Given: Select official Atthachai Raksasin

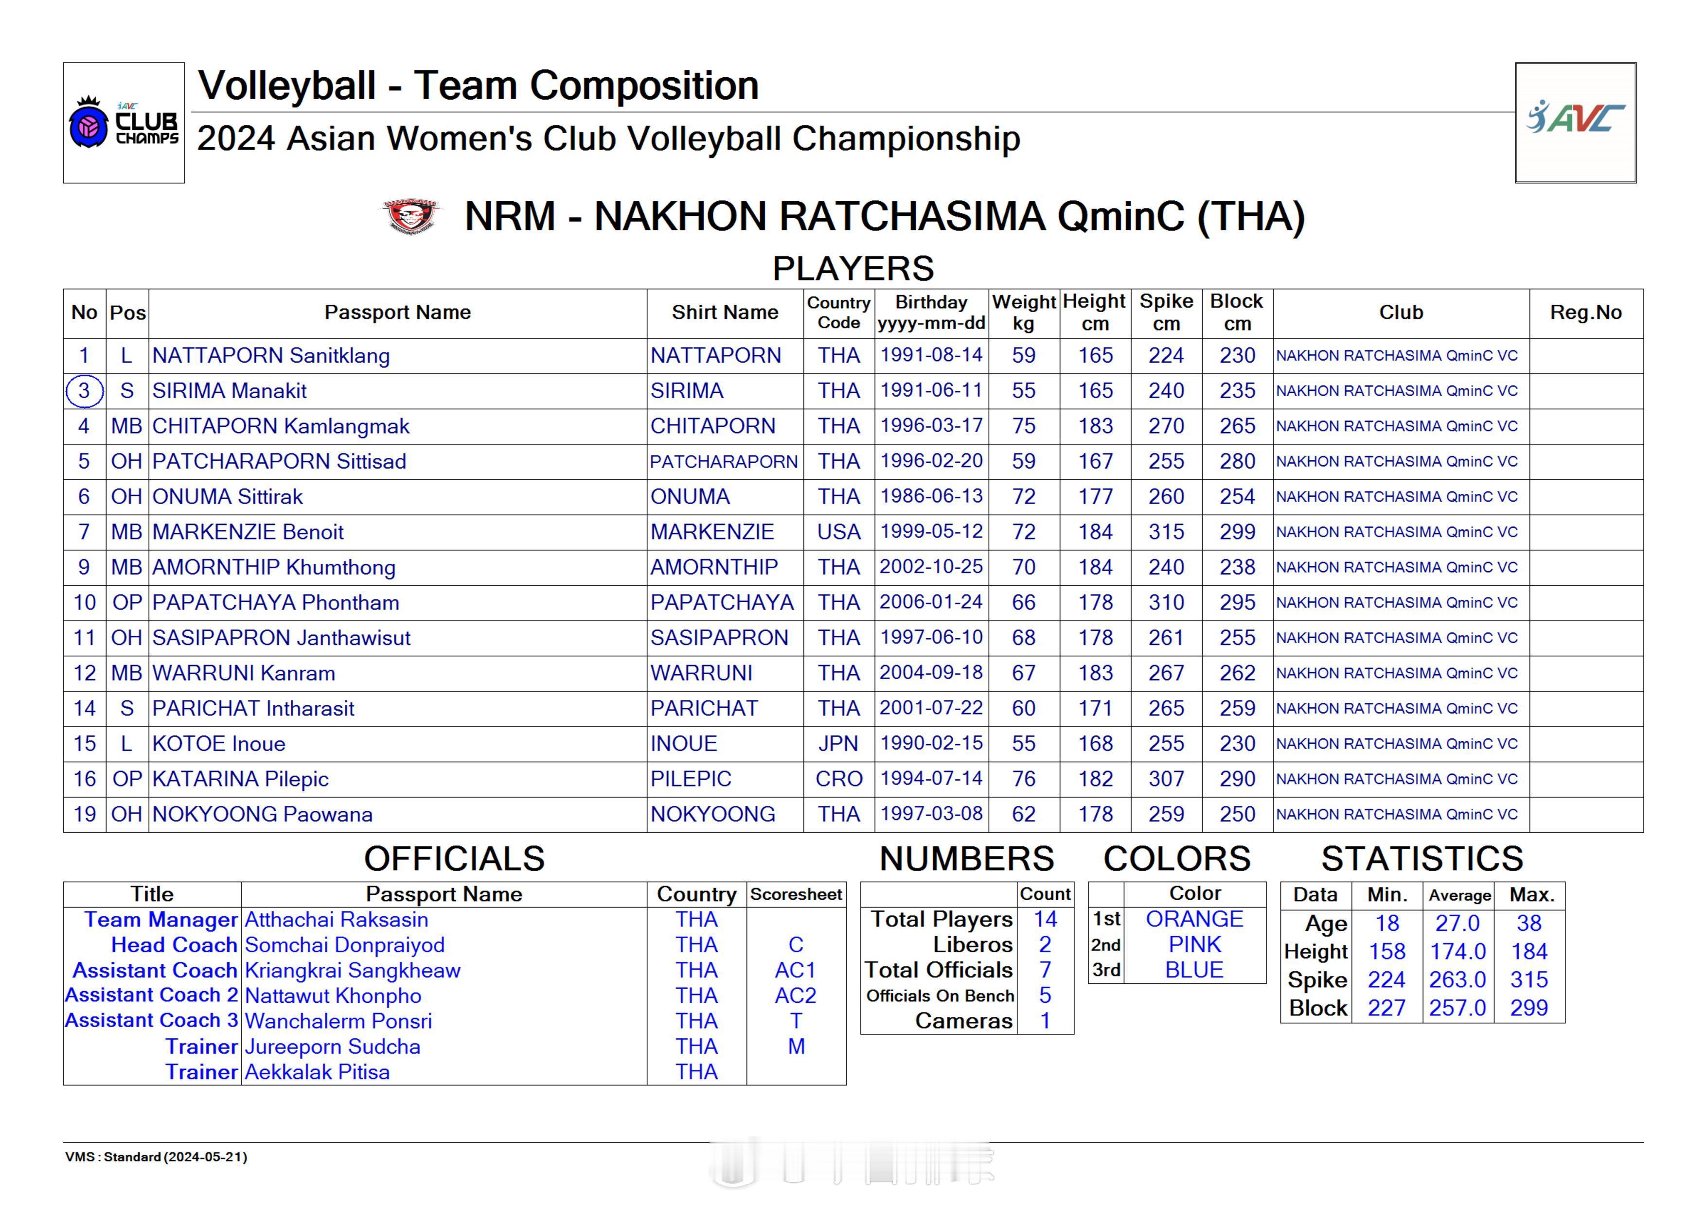Looking at the screenshot, I should [337, 919].
